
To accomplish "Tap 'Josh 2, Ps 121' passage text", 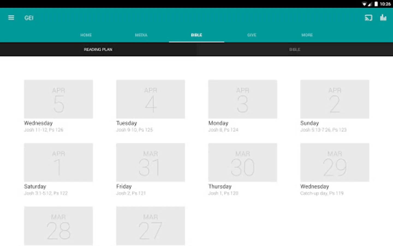I will pos(131,193).
